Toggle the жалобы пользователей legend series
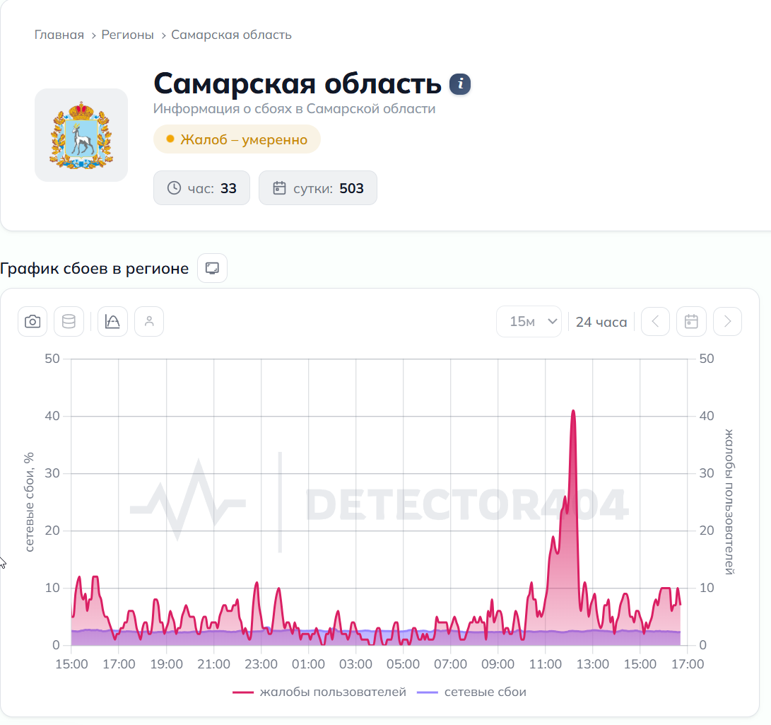The image size is (771, 725). 319,692
